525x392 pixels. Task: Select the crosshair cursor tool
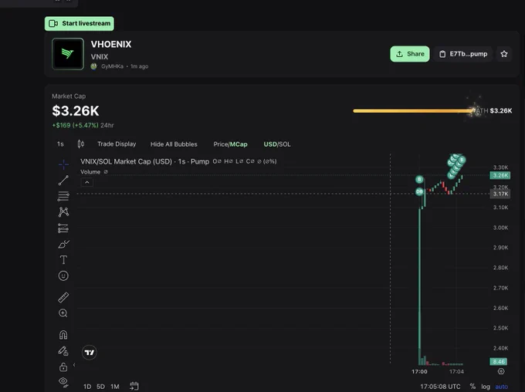(x=63, y=164)
